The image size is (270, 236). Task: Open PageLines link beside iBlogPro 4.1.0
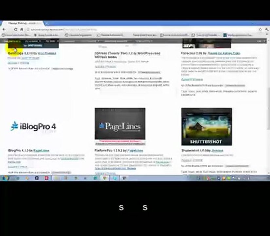(x=41, y=150)
